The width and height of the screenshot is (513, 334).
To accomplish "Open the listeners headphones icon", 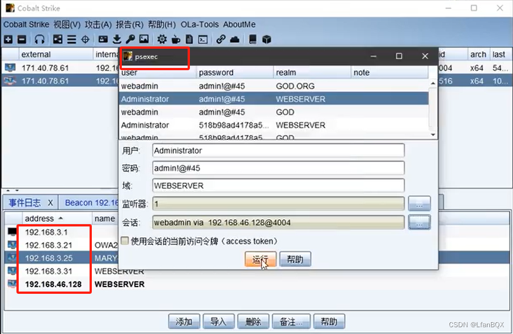I will [x=40, y=40].
